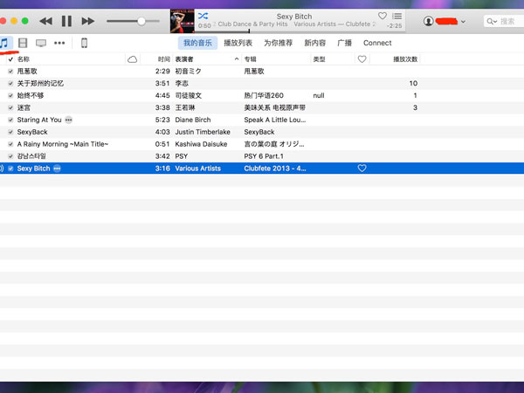
Task: Toggle checkbox for A Rainy Morning track
Action: tap(10, 144)
